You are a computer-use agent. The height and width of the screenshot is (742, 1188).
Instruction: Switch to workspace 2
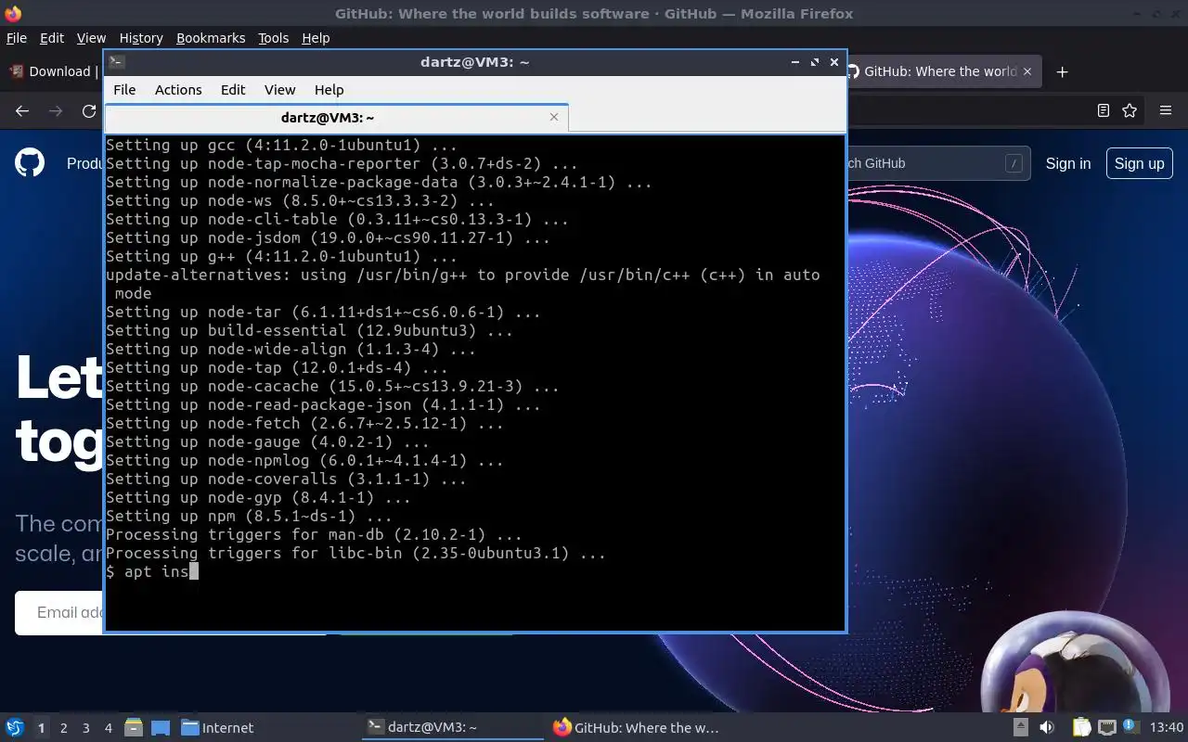pos(63,728)
